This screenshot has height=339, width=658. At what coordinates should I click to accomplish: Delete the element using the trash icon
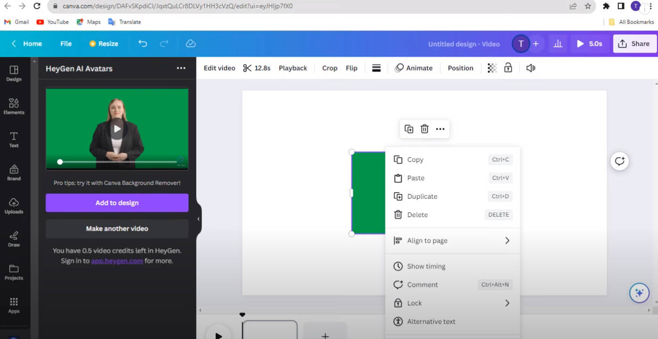pos(424,129)
